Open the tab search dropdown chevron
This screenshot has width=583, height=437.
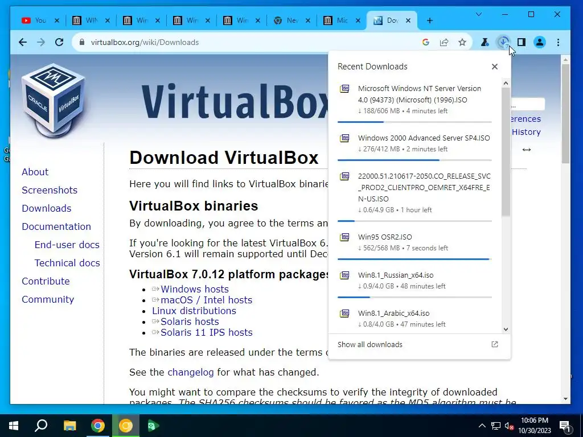tap(479, 14)
